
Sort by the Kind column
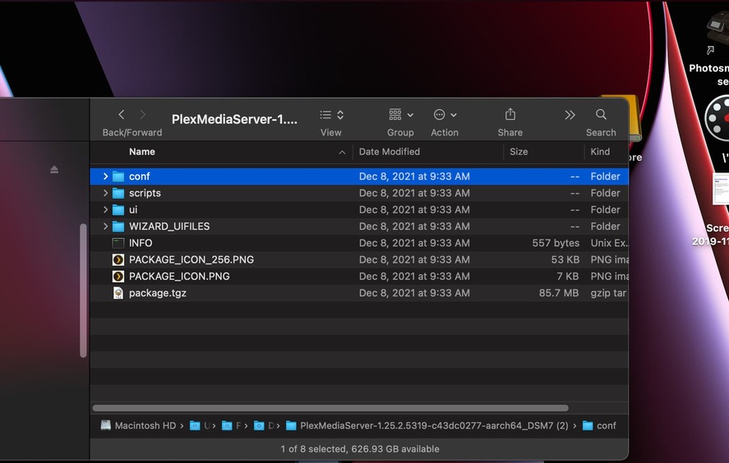point(600,152)
